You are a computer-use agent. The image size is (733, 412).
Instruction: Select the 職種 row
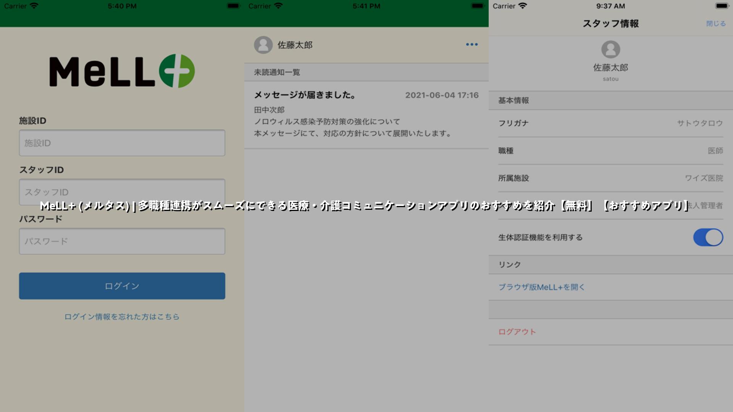tap(611, 151)
